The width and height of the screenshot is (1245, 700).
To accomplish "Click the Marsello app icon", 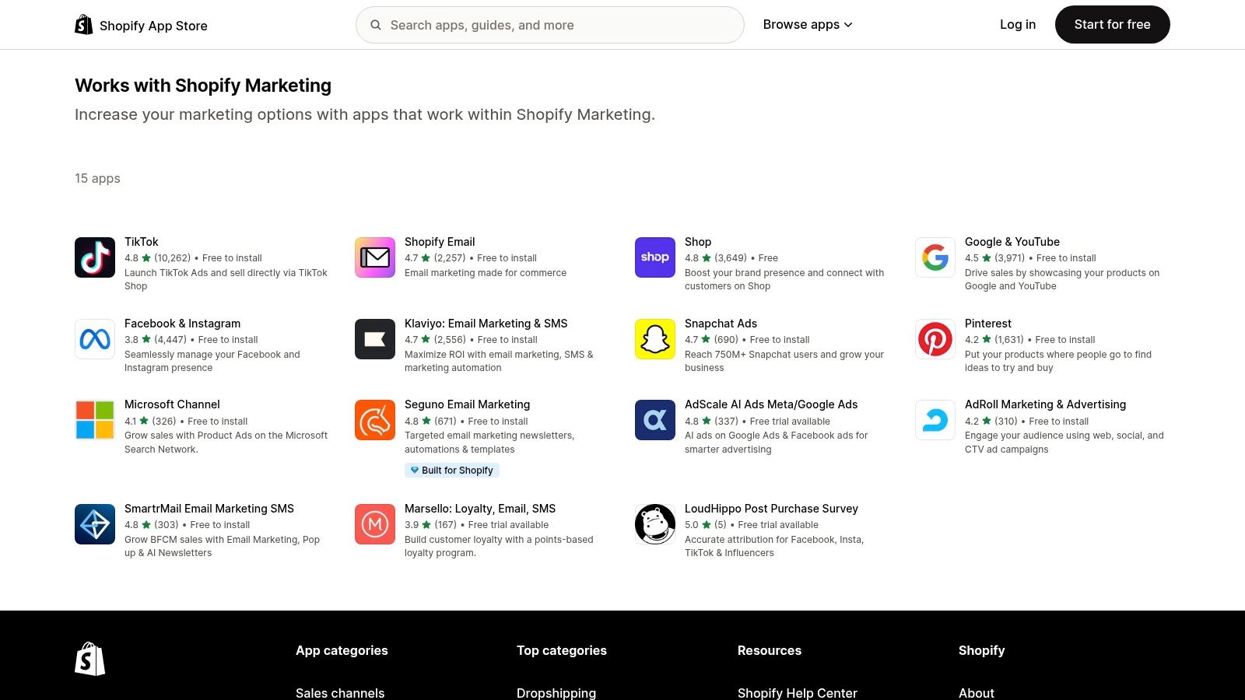I will click(x=375, y=524).
